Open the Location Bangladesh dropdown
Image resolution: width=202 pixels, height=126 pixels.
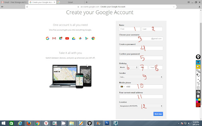point(141,106)
